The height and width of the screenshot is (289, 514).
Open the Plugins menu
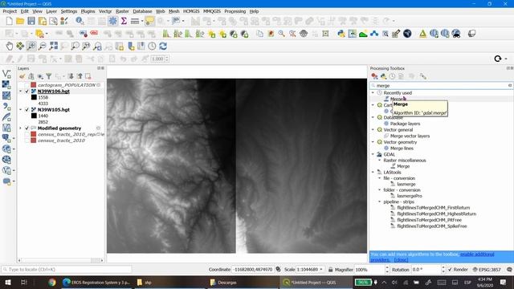click(88, 11)
